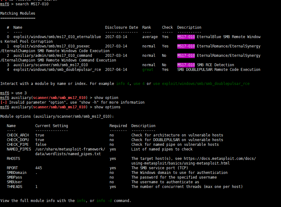Click the green 'use 4' example text

tap(139, 83)
